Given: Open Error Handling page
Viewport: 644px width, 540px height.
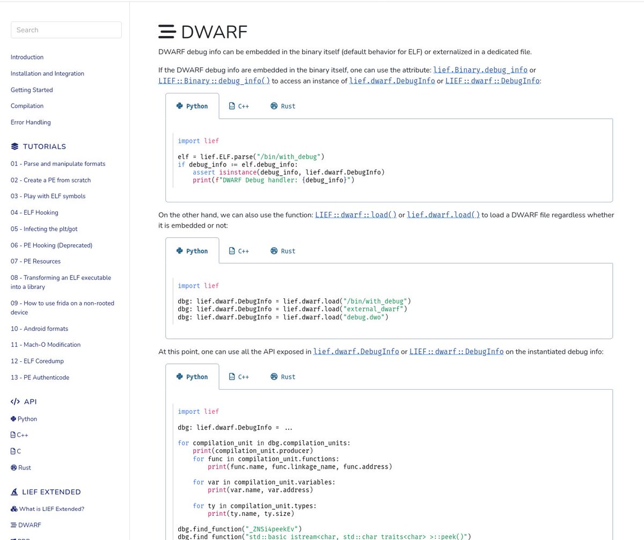Looking at the screenshot, I should [x=31, y=122].
